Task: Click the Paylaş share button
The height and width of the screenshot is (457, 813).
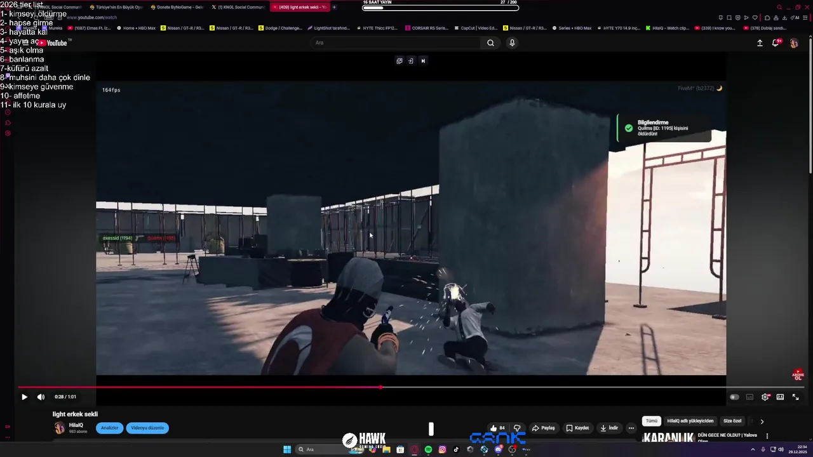Action: (544, 428)
